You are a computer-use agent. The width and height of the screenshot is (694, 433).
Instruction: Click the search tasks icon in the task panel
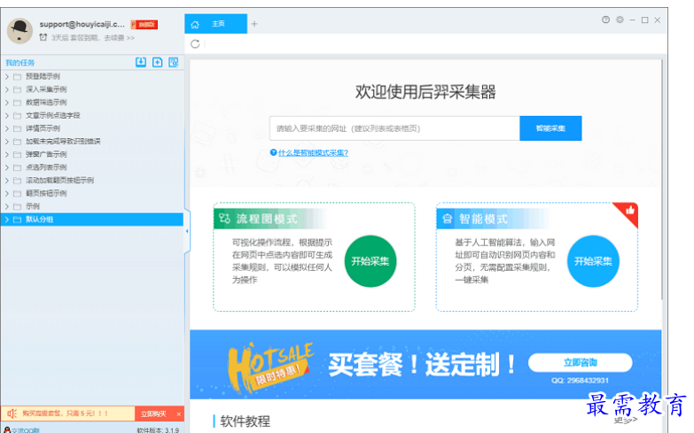174,62
